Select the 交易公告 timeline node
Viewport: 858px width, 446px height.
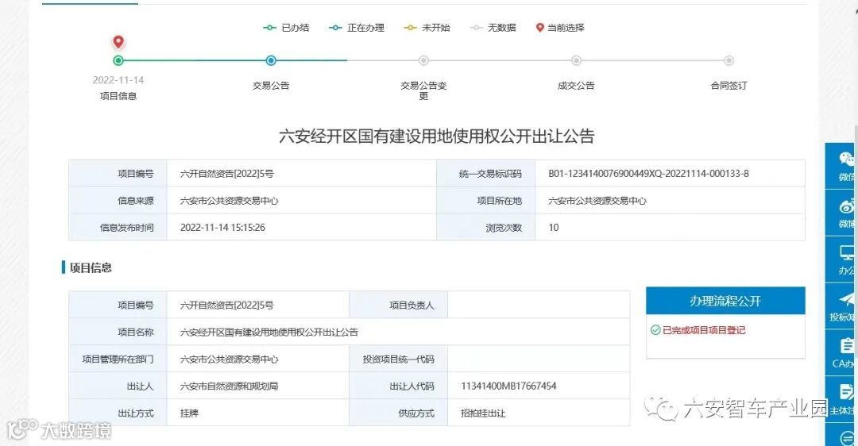[271, 60]
